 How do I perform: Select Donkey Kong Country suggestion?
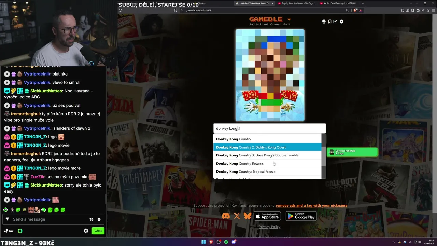tap(267, 139)
